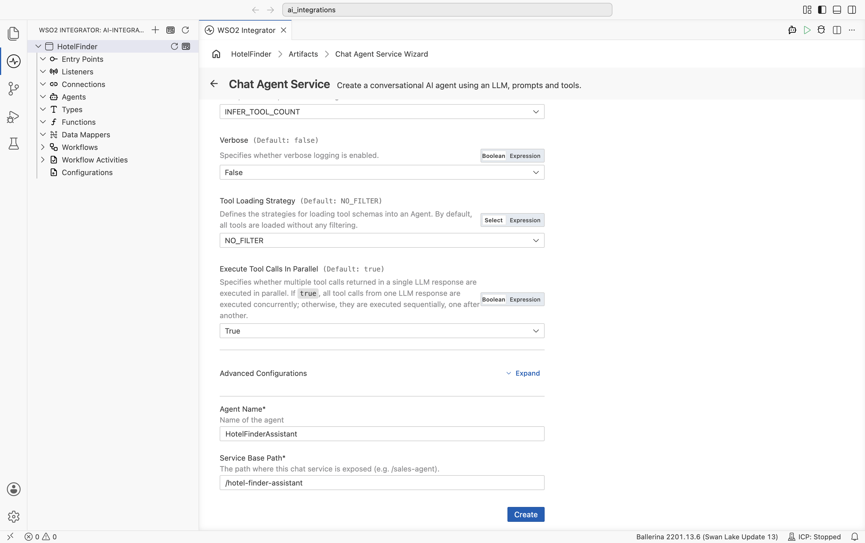Expand the Advanced Configurations section

pyautogui.click(x=523, y=373)
